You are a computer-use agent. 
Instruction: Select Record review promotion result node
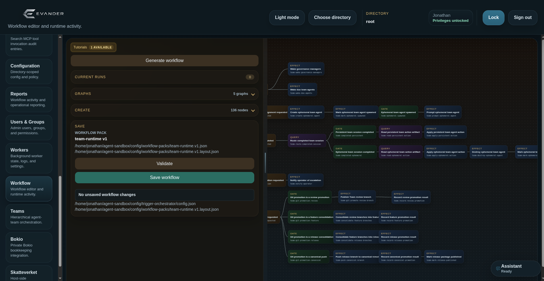pyautogui.click(x=411, y=197)
